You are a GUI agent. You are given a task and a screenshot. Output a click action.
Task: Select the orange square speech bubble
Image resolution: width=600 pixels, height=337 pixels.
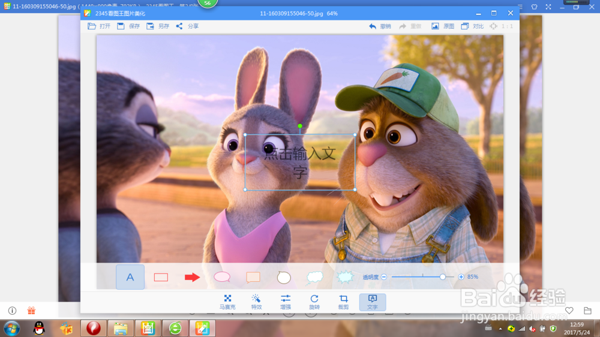(253, 277)
